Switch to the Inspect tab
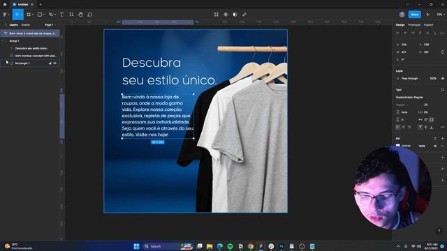Image resolution: width=447 pixels, height=251 pixels. pos(428,25)
